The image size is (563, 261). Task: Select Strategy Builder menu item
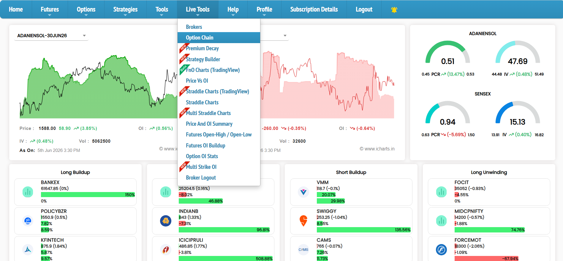219,59
